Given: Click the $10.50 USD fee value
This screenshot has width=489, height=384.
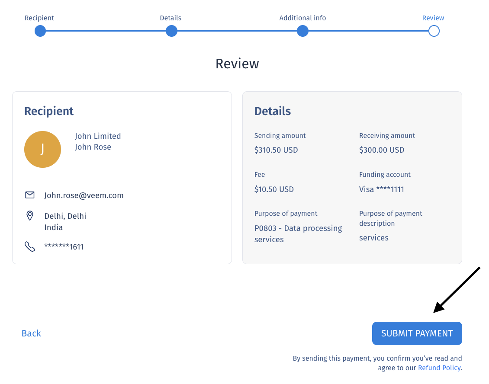Looking at the screenshot, I should [x=274, y=189].
